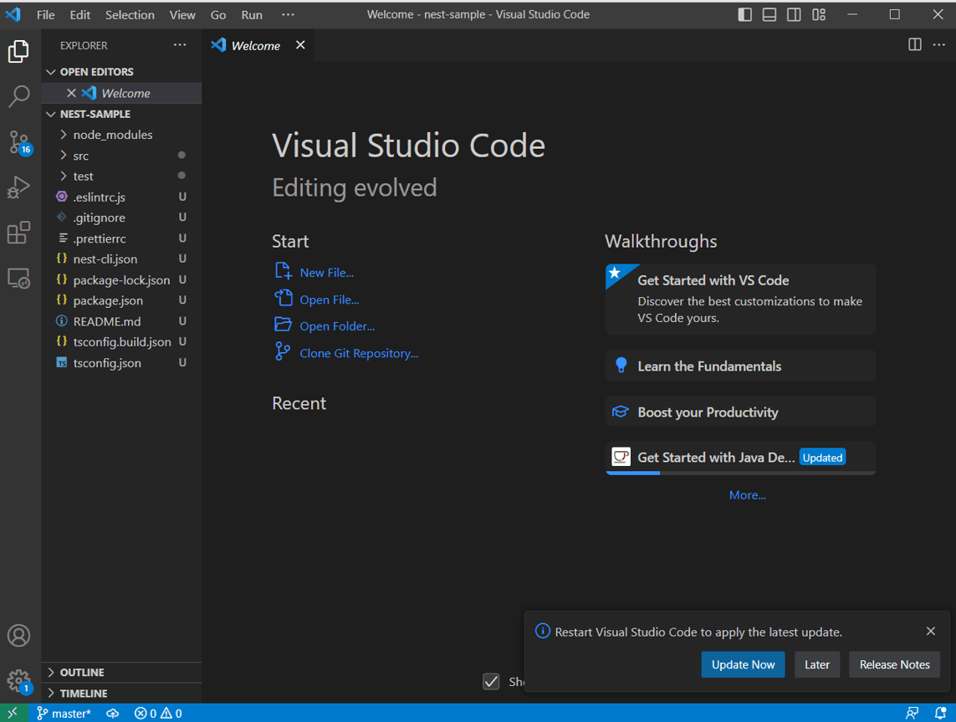Open the Go menu

(218, 14)
